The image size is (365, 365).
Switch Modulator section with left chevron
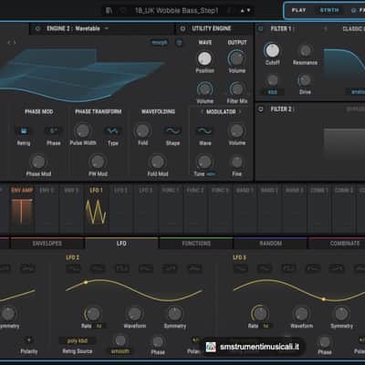(x=202, y=112)
